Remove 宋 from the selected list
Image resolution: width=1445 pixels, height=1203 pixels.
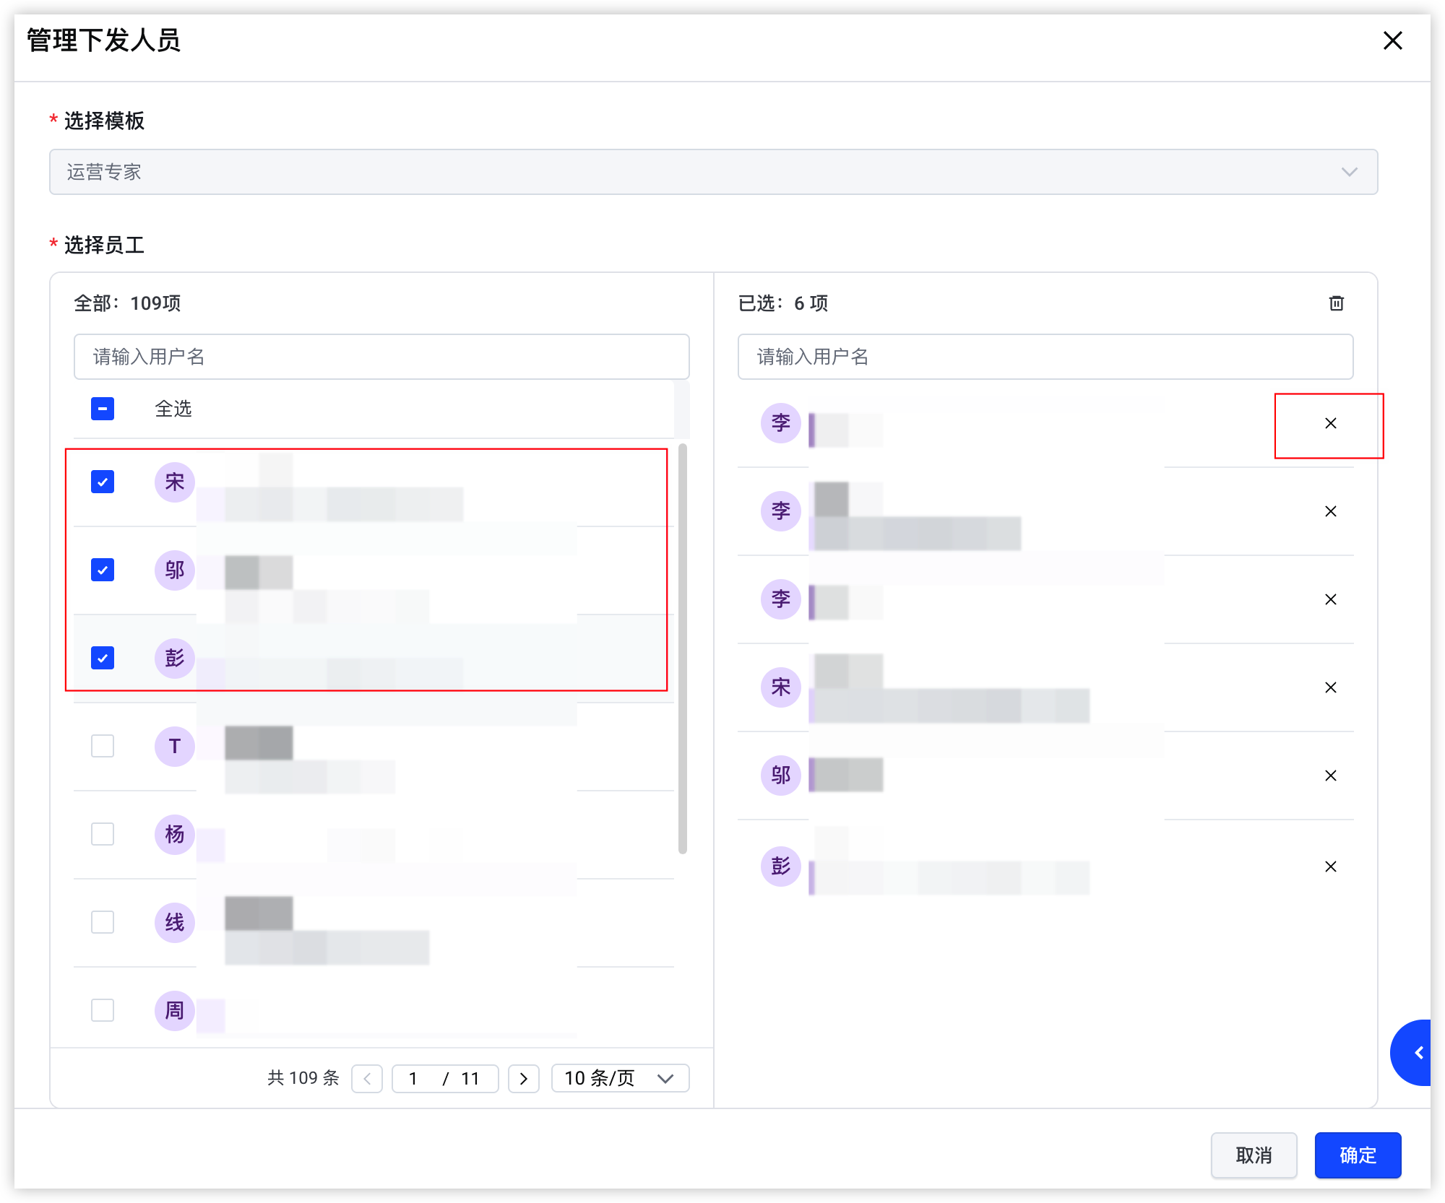coord(1330,688)
